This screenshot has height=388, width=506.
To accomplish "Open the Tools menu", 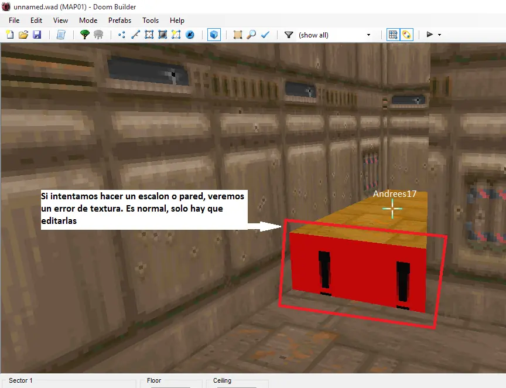I will 151,21.
